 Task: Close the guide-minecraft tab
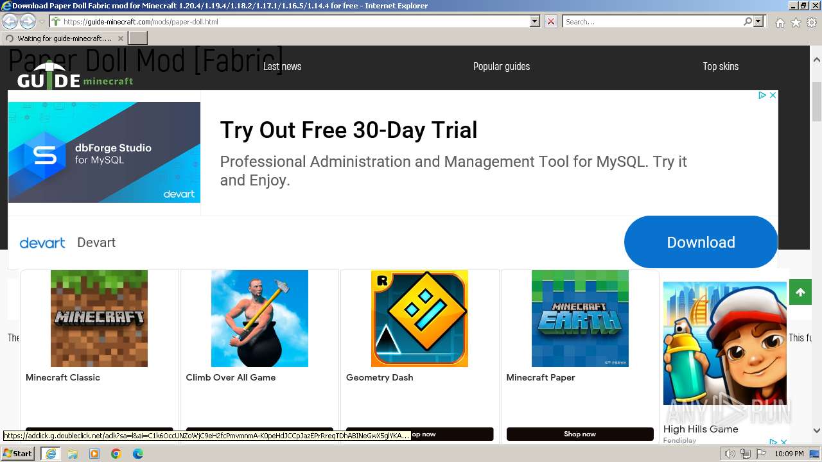(x=121, y=38)
